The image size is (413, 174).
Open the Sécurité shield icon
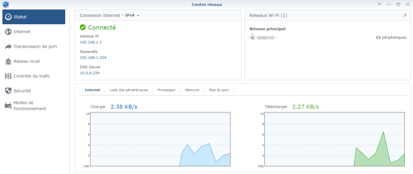pyautogui.click(x=8, y=91)
